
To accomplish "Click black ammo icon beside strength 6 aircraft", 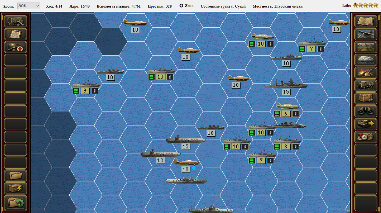I will click(x=295, y=114).
